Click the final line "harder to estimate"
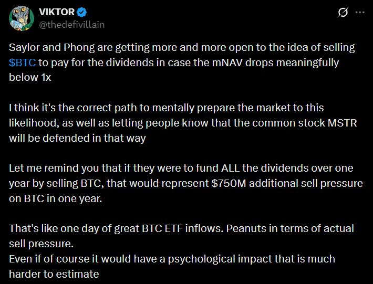373x284 pixels. (53, 274)
